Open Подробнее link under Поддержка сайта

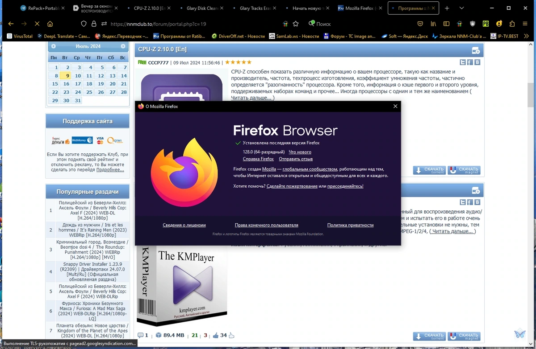click(x=110, y=170)
